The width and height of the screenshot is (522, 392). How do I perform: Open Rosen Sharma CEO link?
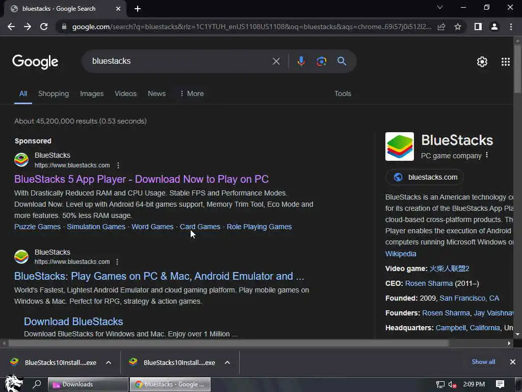tap(429, 283)
